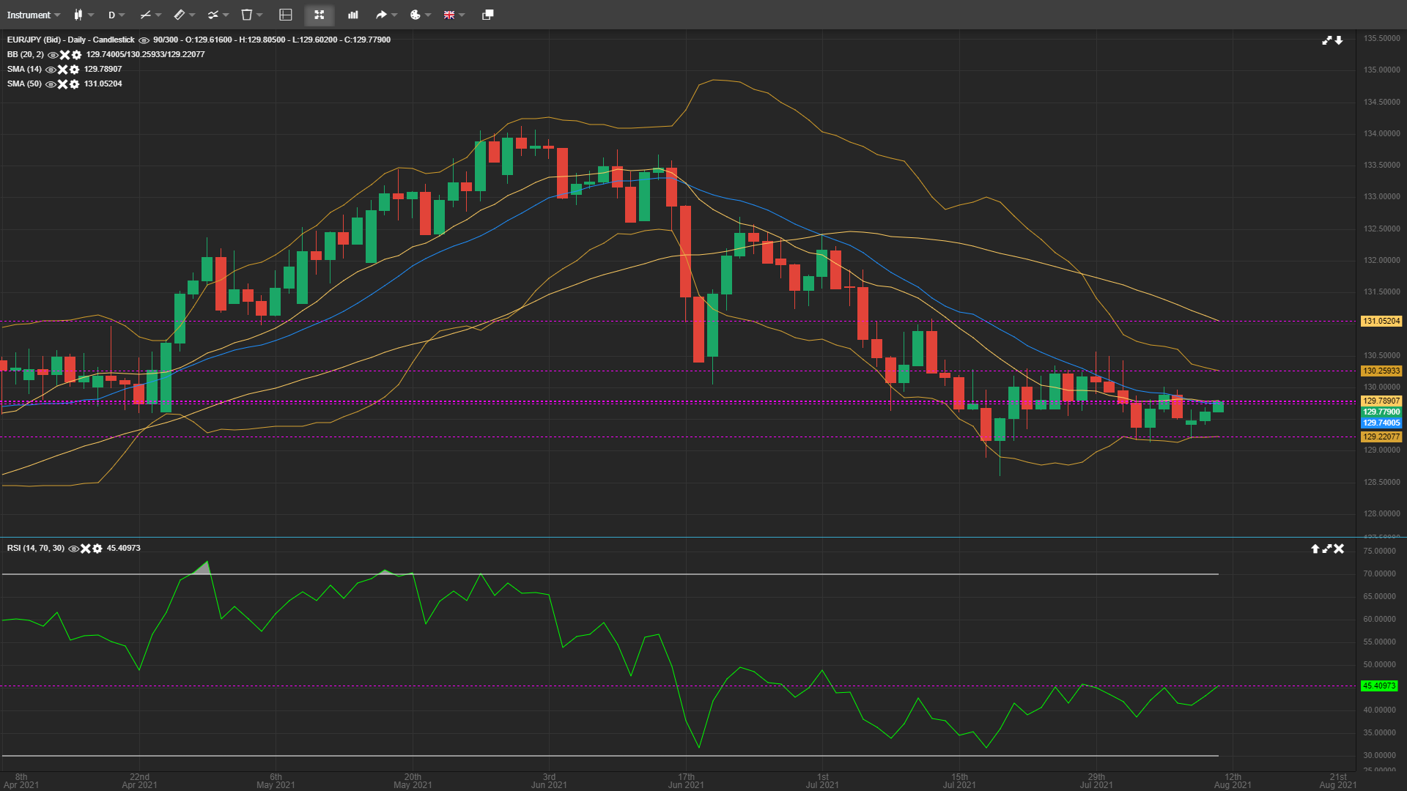Open the indicators tool icon

click(x=213, y=15)
